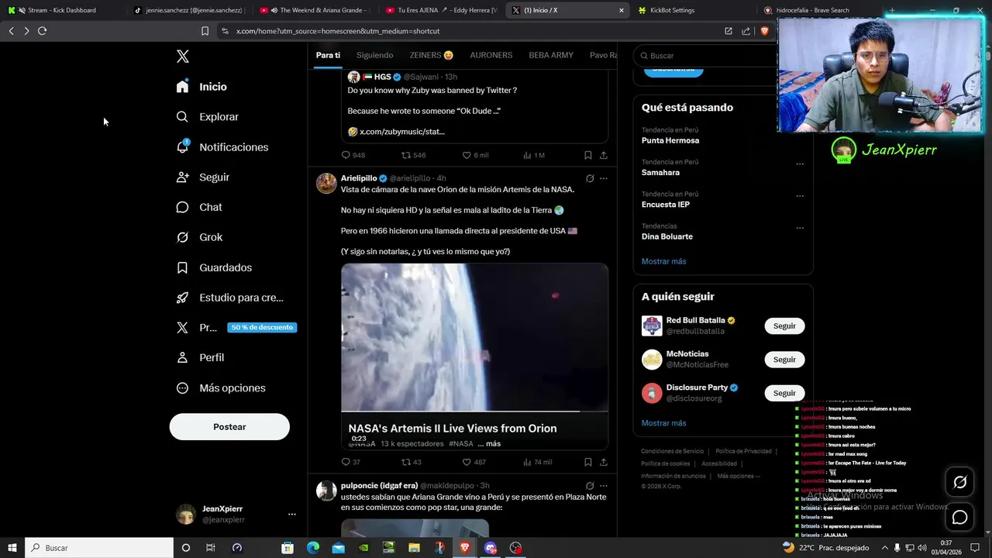Bookmark Arielipillo's post
Screen dimensions: 992x558
[x=587, y=462]
